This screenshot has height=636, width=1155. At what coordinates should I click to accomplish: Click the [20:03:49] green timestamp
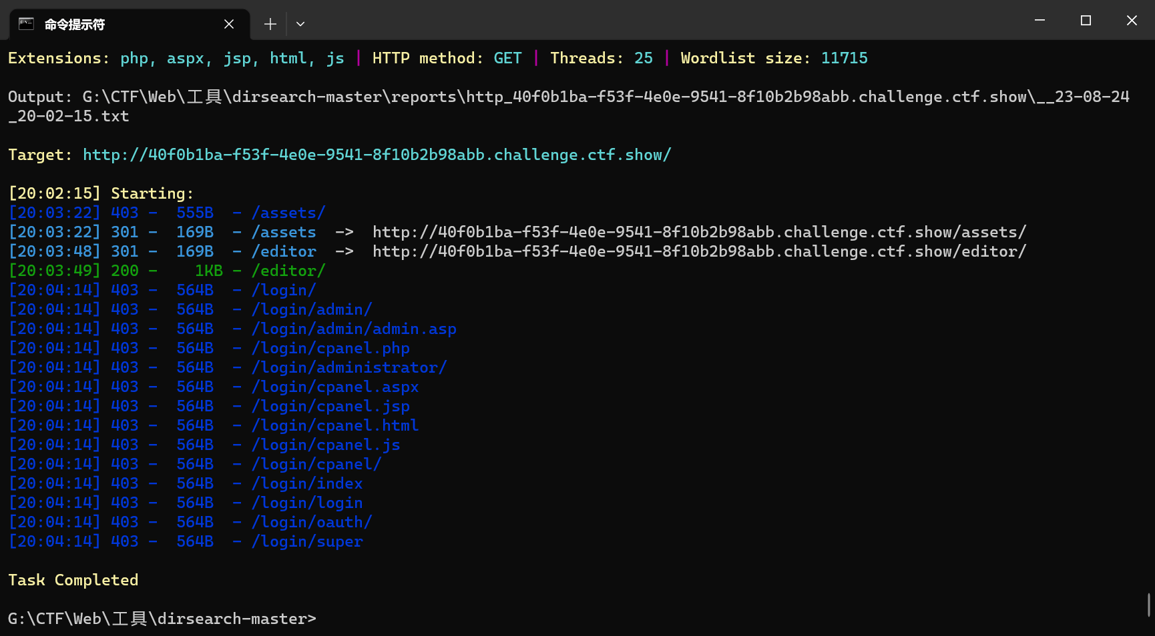[55, 271]
